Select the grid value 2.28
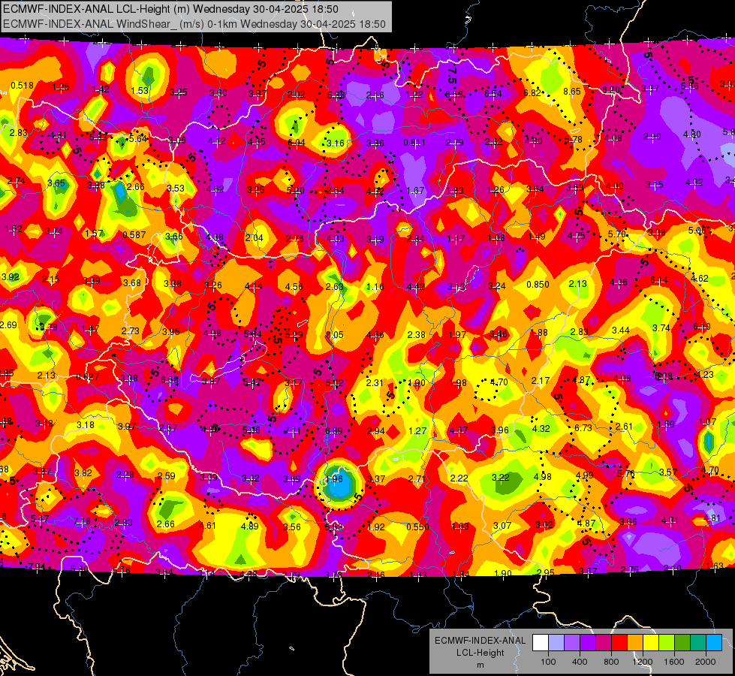 click(x=125, y=474)
